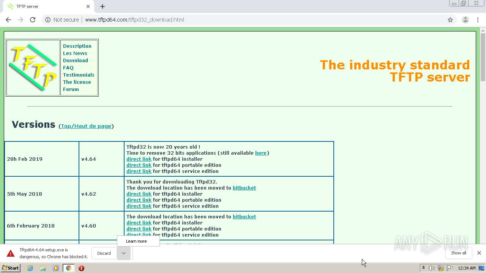The width and height of the screenshot is (486, 273).
Task: Expand download options chevron next to Discard
Action: pos(123,253)
